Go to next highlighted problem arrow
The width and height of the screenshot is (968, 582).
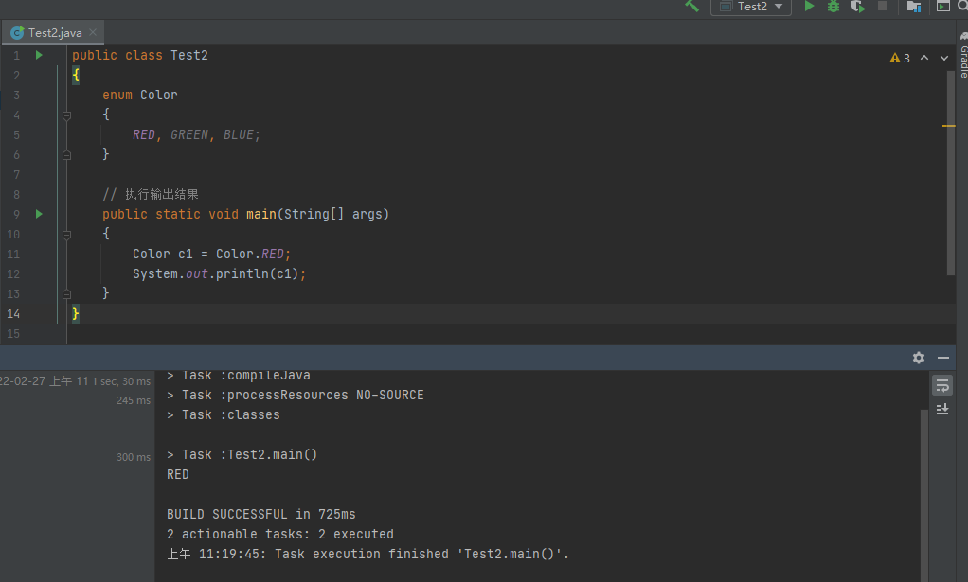click(x=943, y=58)
